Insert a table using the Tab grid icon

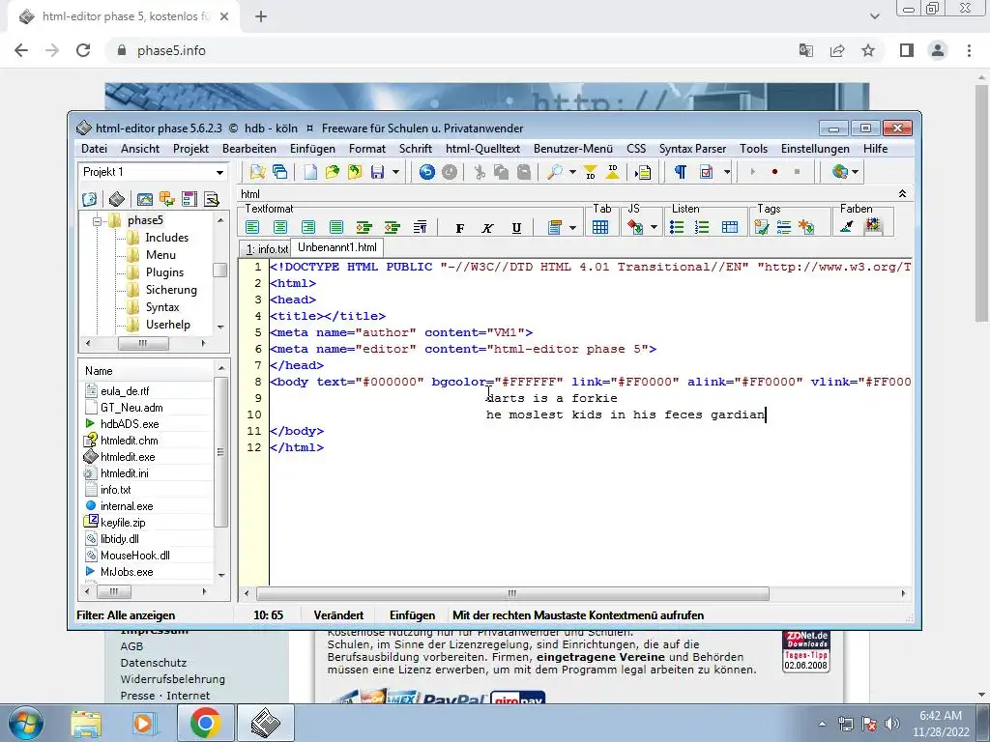(600, 227)
